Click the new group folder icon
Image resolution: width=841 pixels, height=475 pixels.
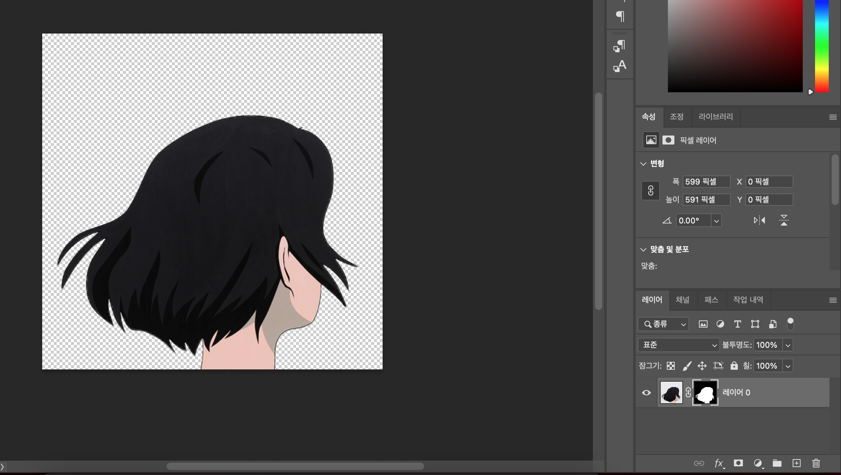(x=777, y=463)
